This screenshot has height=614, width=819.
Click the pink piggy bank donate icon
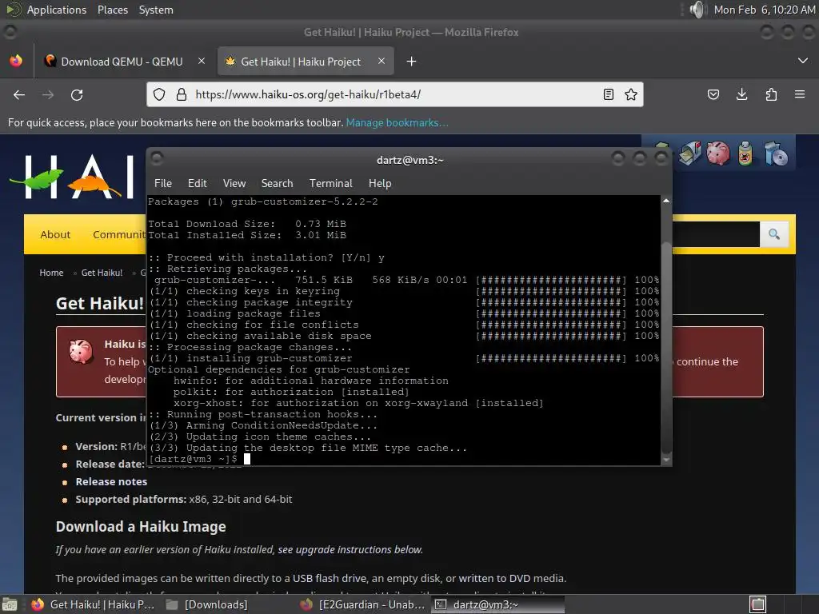pos(718,153)
